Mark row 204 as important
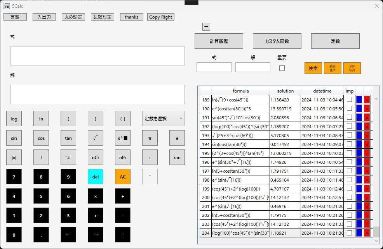The image size is (383, 249). point(350,233)
